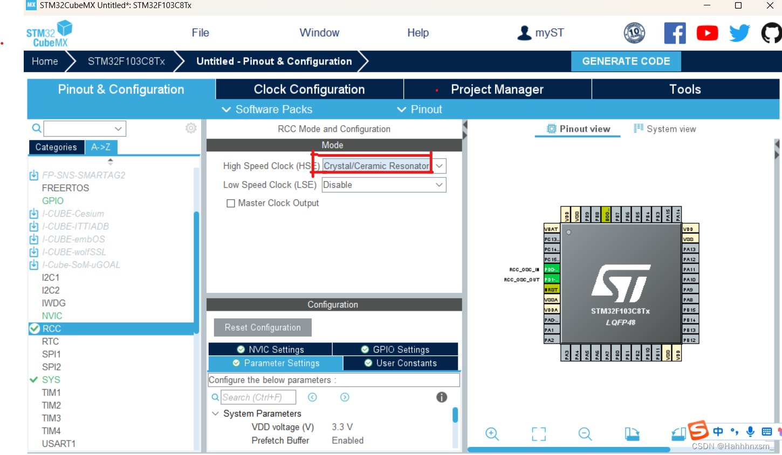Click the myST account icon
The image size is (782, 455).
(524, 33)
